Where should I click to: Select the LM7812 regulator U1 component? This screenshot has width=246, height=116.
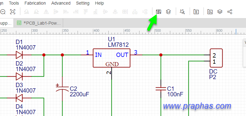111,58
